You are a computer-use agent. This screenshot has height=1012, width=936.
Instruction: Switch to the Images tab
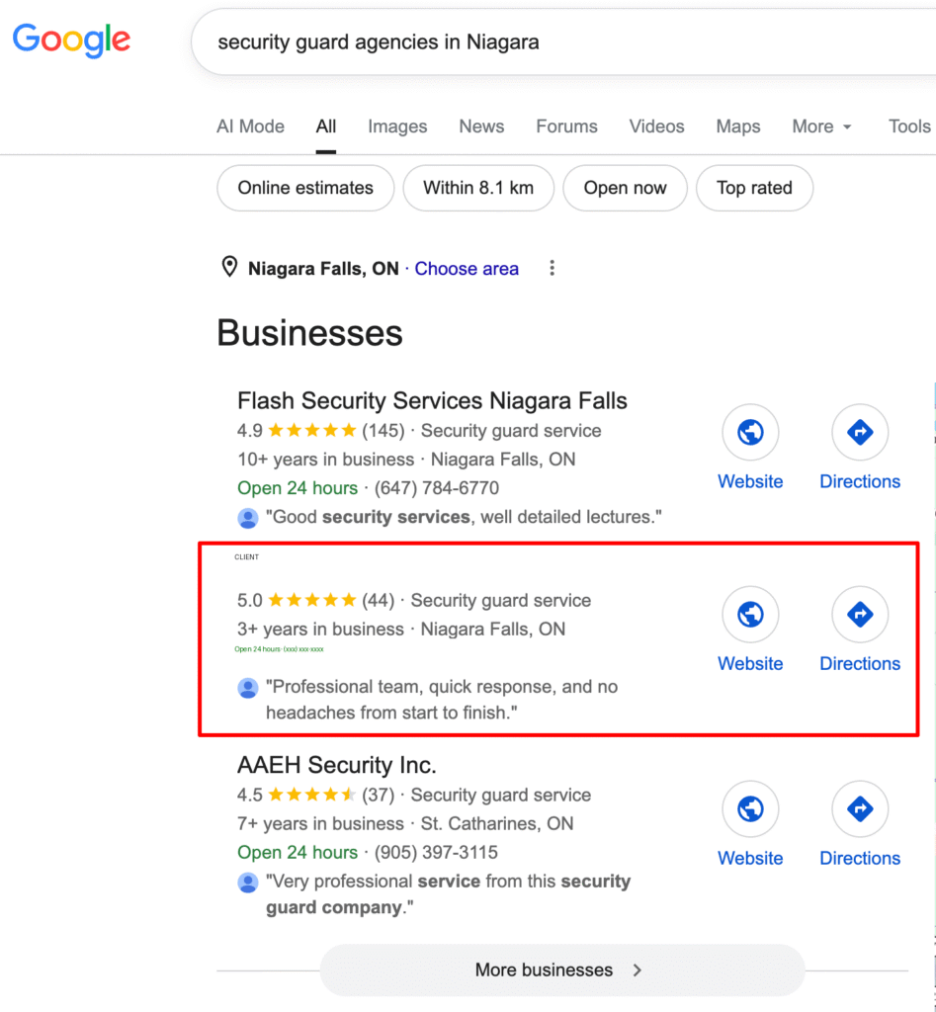click(397, 126)
